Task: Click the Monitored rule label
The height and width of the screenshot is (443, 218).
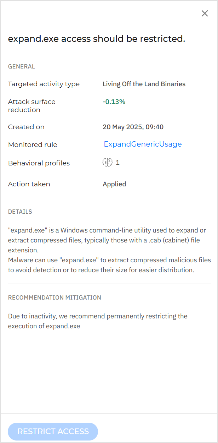Action: click(32, 144)
